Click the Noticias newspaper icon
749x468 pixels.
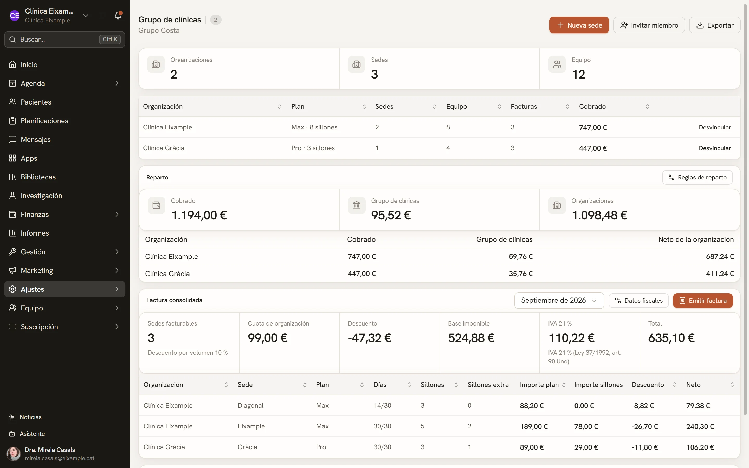click(x=12, y=417)
